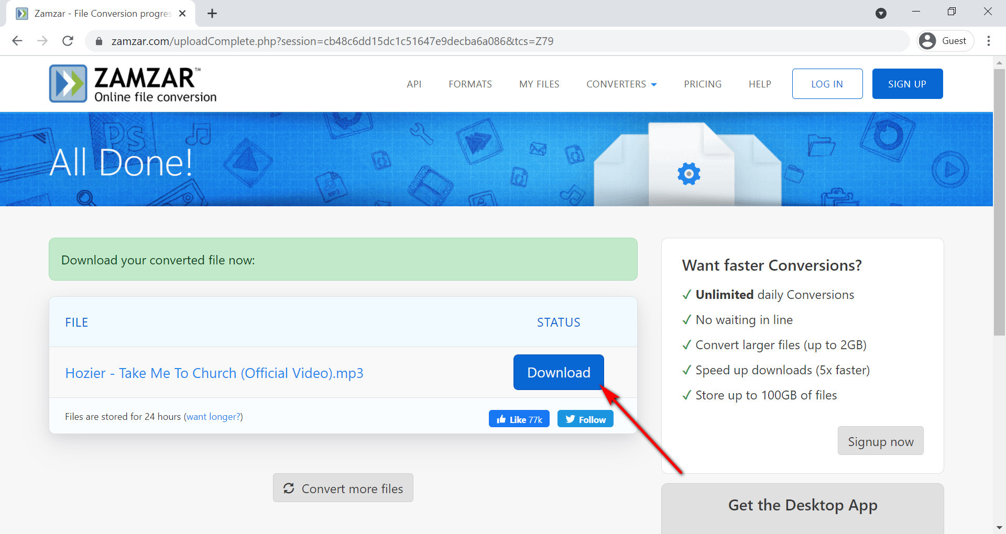Restore down the browser window
Screen dimensions: 1006x534
pos(952,12)
